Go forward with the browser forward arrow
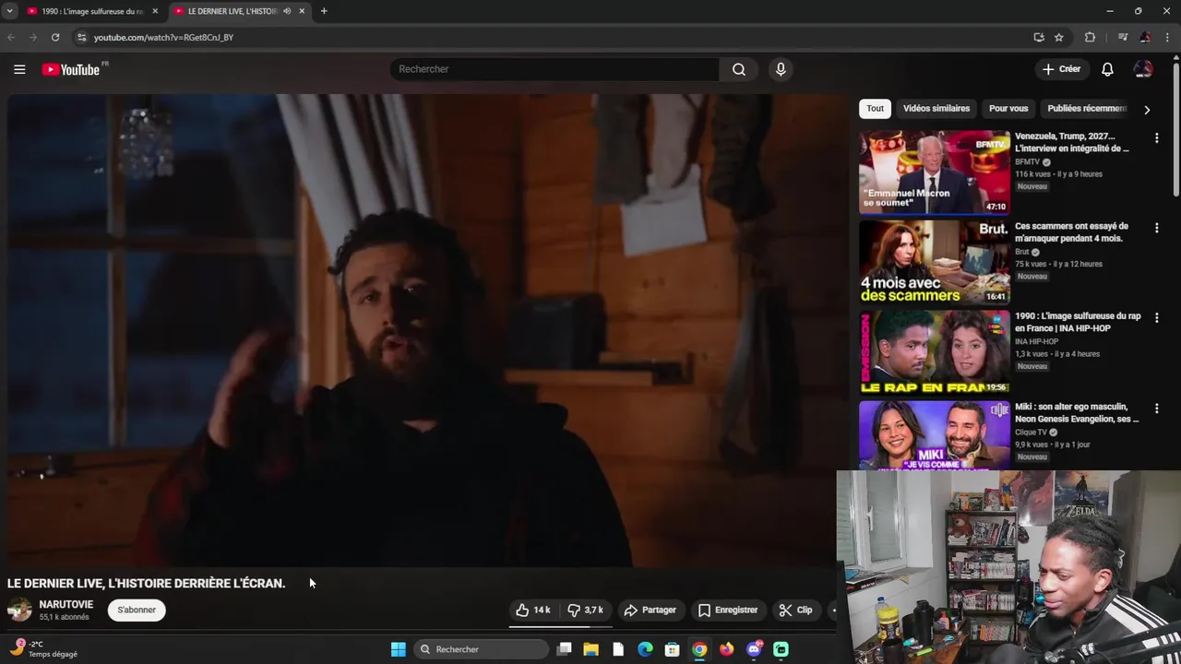The image size is (1181, 664). 33,37
